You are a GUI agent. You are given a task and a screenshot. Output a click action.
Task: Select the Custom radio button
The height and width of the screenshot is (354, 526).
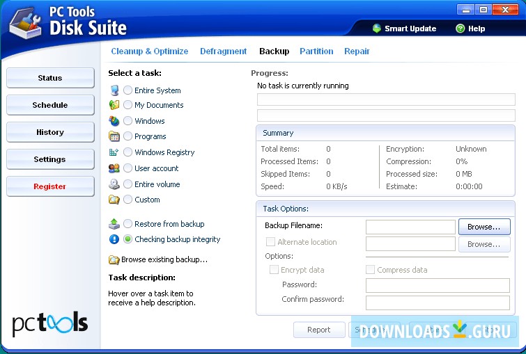127,200
